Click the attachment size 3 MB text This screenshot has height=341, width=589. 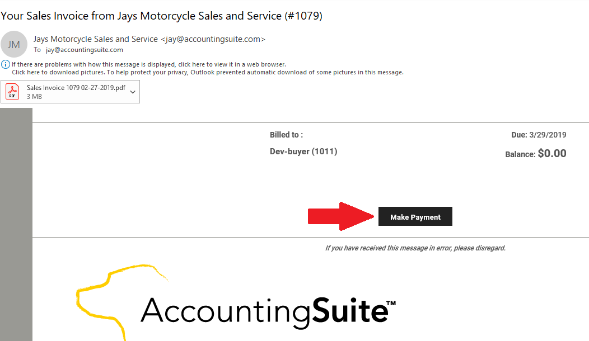click(x=34, y=97)
